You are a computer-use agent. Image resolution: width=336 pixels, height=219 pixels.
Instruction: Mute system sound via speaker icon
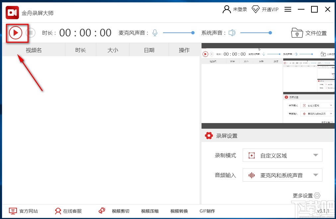pos(232,33)
